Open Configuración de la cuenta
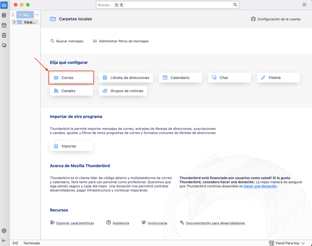 (275, 19)
